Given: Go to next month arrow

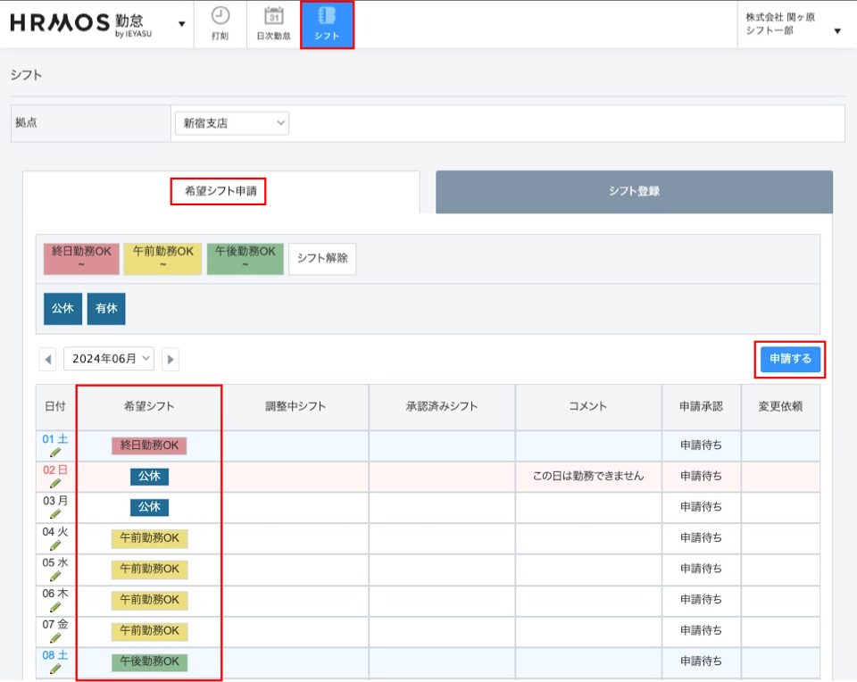Looking at the screenshot, I should pyautogui.click(x=170, y=360).
